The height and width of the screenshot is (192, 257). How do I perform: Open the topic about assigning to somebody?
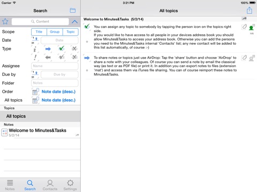pos(165,37)
